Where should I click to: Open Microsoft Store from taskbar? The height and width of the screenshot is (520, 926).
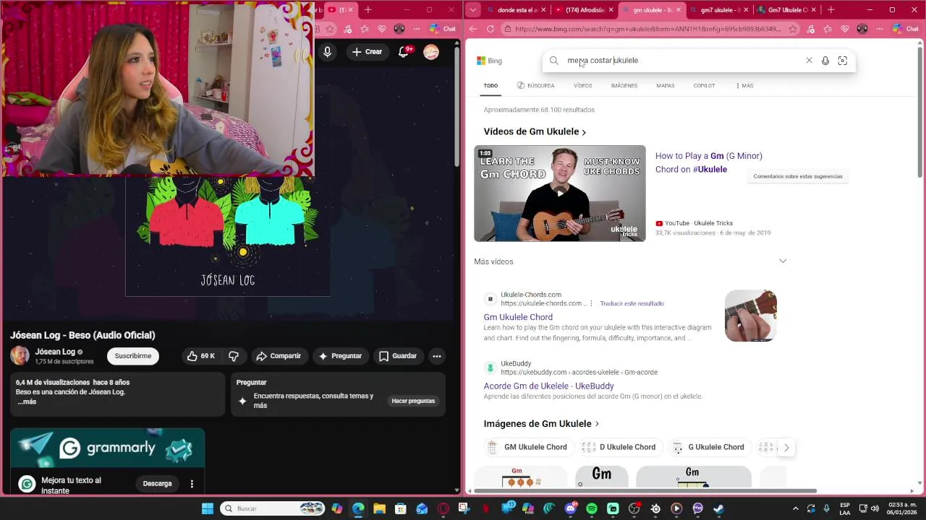[400, 508]
